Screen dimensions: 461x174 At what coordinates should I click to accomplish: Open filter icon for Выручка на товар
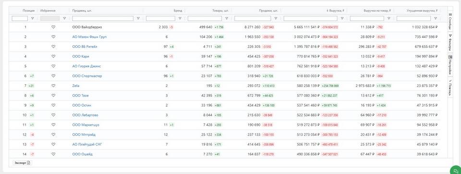click(388, 18)
